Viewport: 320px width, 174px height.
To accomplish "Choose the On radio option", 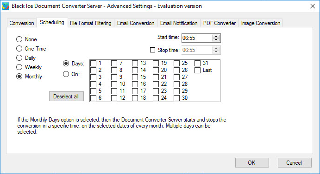I will (x=66, y=74).
